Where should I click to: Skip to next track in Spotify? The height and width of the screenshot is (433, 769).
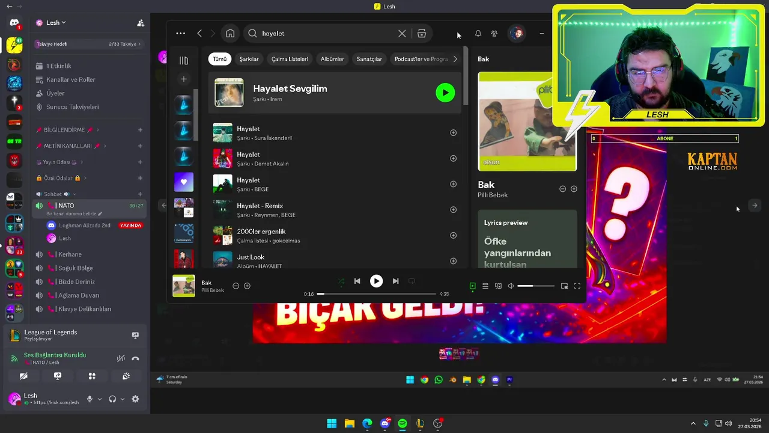[x=395, y=281]
